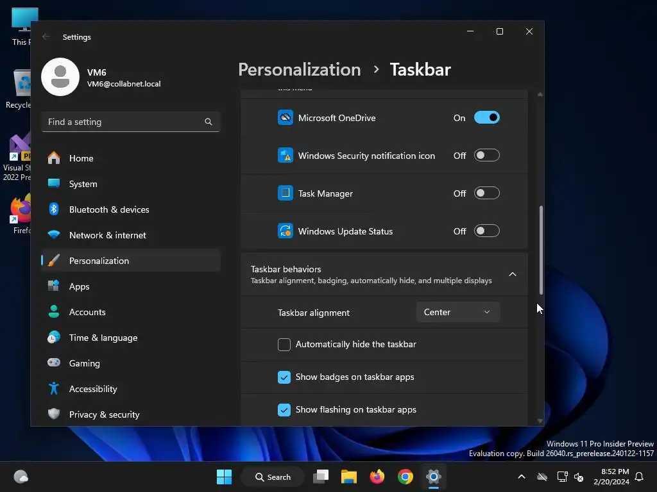Open the Apps settings page

131,286
